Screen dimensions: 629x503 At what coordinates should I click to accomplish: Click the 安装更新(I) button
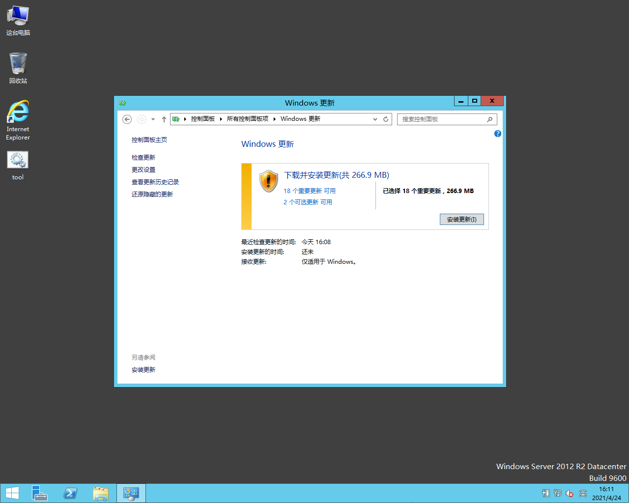pyautogui.click(x=461, y=220)
